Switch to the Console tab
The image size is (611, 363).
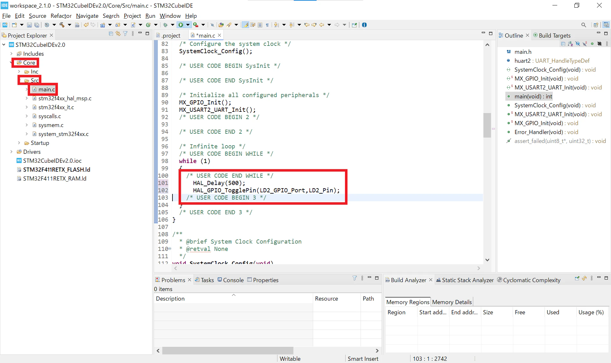click(x=230, y=280)
